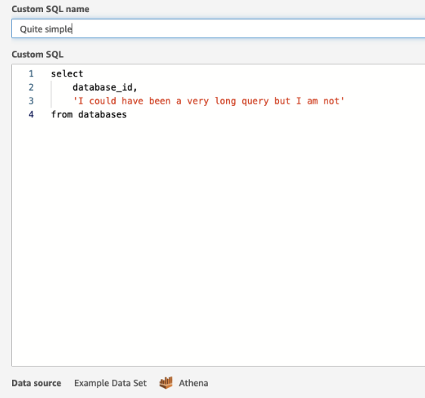Click 'Example Data Set' data source text
The image size is (425, 398).
(110, 383)
